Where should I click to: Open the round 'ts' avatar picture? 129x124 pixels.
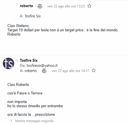pos(8,63)
